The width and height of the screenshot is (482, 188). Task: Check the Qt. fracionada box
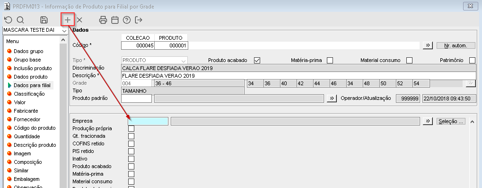coord(131,136)
